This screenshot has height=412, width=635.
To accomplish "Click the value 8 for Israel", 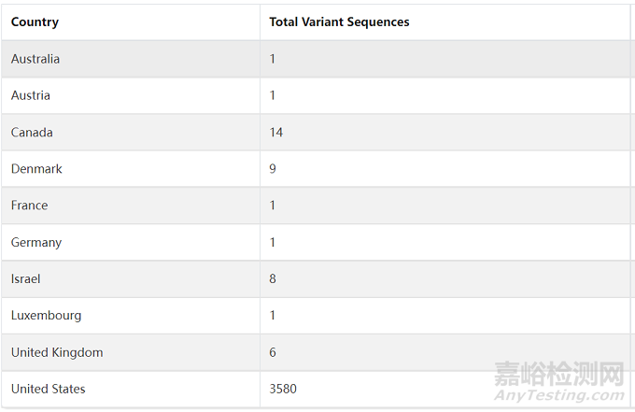I will click(x=273, y=278).
